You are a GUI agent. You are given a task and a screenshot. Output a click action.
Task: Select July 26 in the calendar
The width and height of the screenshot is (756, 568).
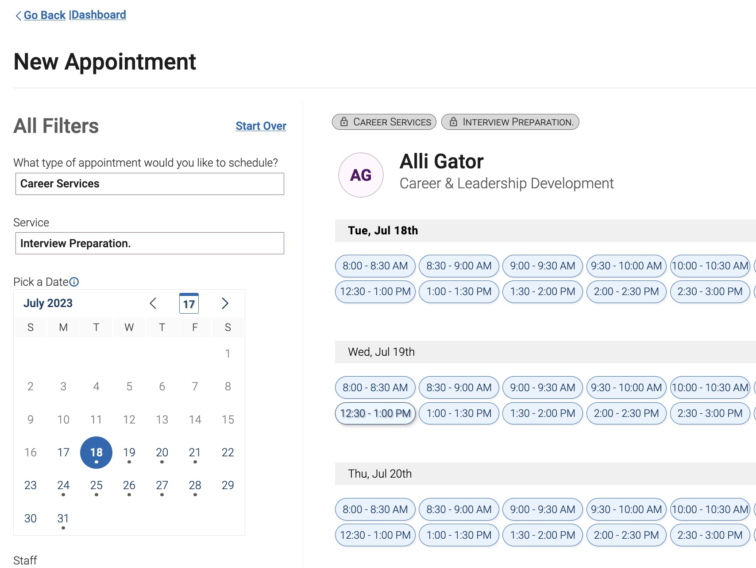coord(129,485)
